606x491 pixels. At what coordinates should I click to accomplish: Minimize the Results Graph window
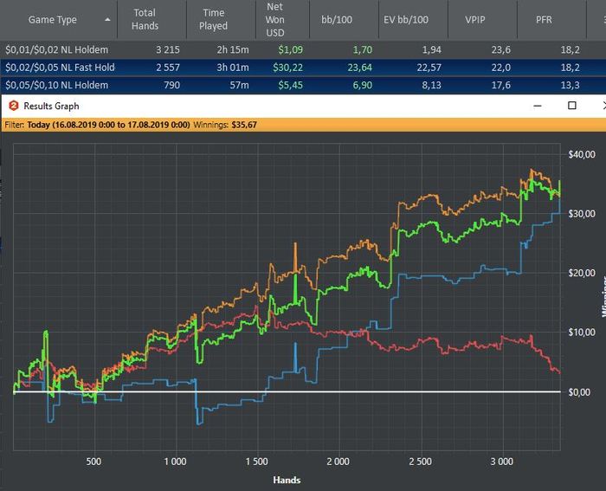pyautogui.click(x=538, y=106)
